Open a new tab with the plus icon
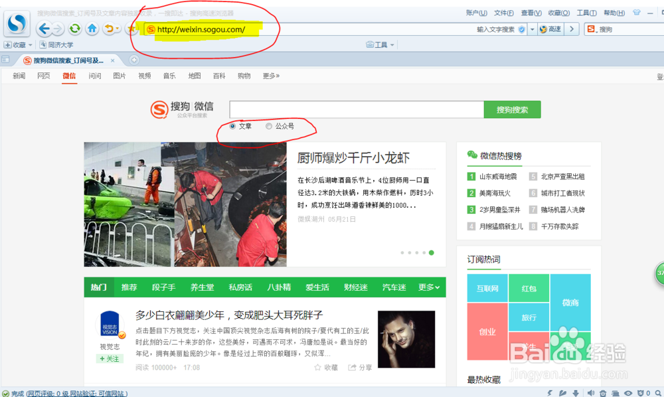The height and width of the screenshot is (397, 664). coord(134,60)
